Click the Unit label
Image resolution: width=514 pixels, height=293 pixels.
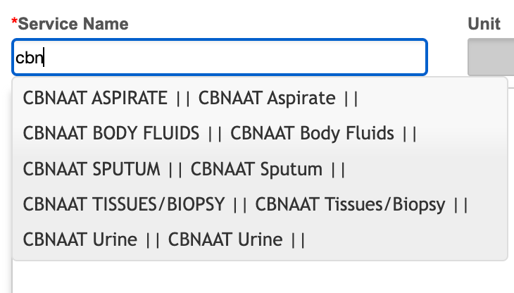(484, 23)
